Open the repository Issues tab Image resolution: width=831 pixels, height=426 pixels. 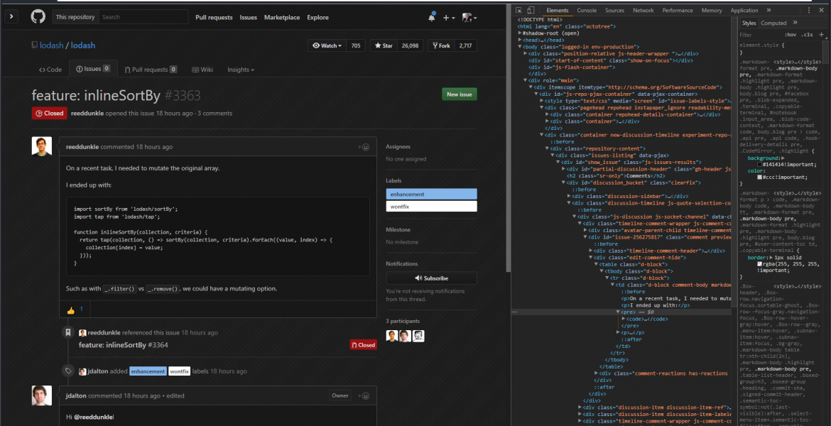point(93,69)
